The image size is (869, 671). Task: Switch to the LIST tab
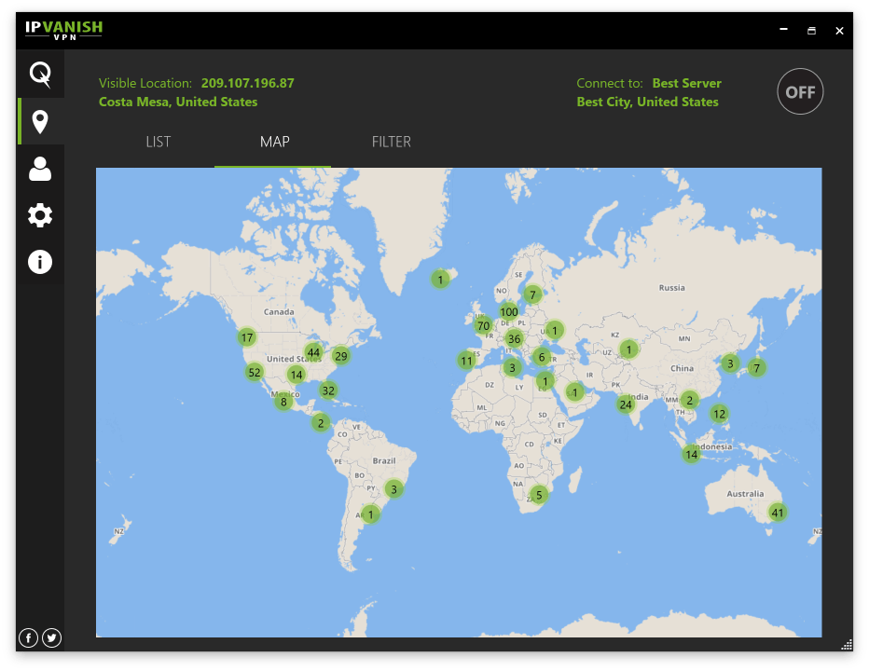(159, 142)
